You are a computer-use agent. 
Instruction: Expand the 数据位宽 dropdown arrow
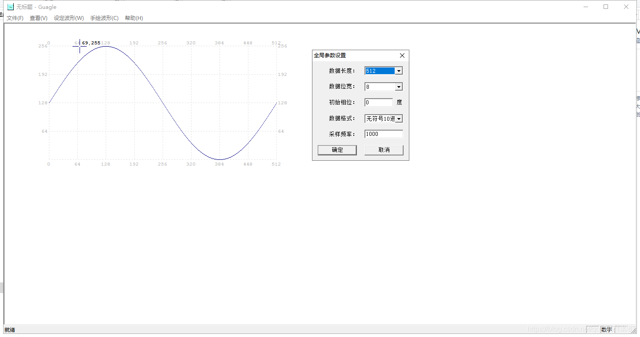click(399, 87)
